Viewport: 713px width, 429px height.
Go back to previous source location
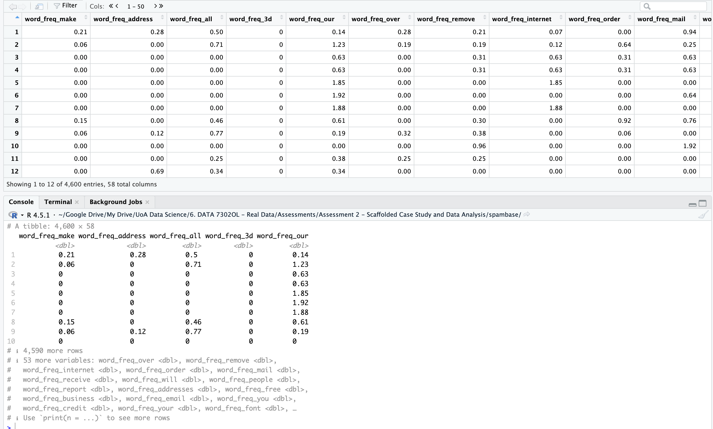pos(12,6)
